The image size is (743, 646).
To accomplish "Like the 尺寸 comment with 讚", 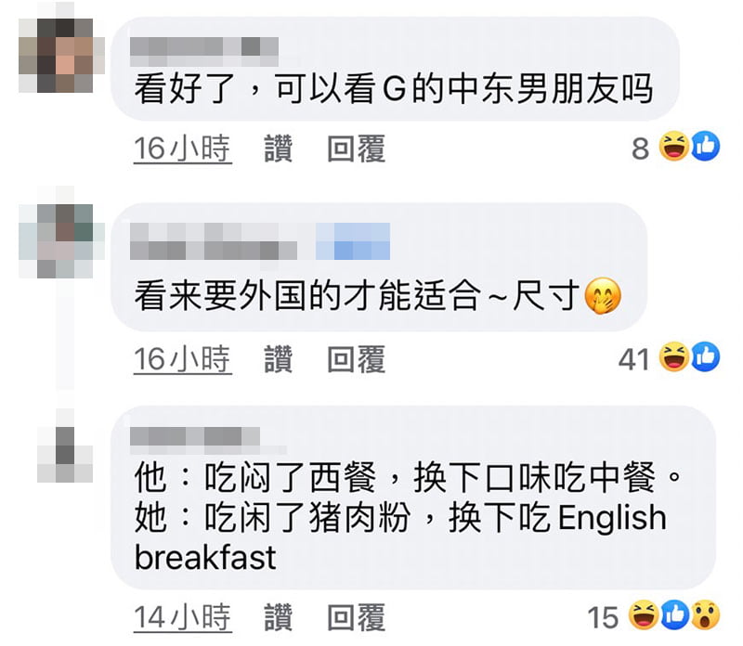I will (278, 359).
